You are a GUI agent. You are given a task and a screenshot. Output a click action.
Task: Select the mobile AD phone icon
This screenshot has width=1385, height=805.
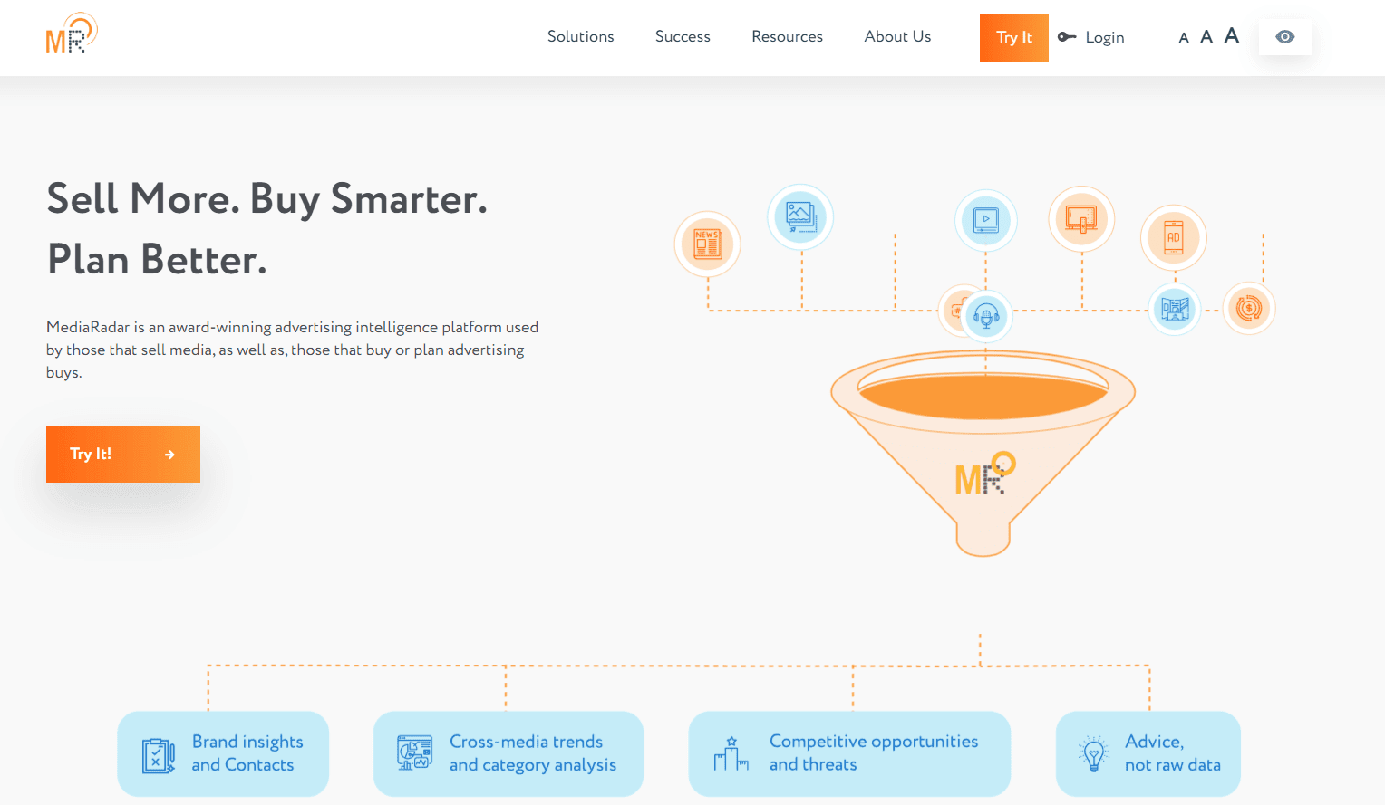(1173, 238)
